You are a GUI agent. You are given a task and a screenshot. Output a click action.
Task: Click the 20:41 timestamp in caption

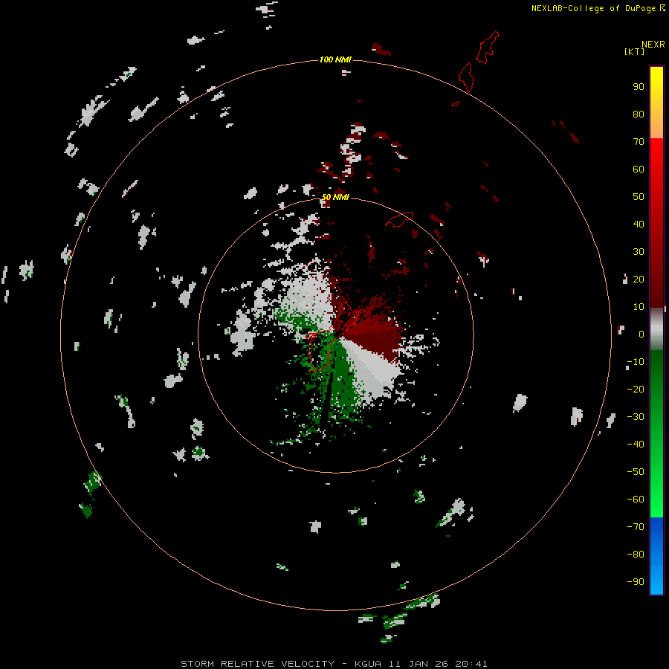(471, 664)
